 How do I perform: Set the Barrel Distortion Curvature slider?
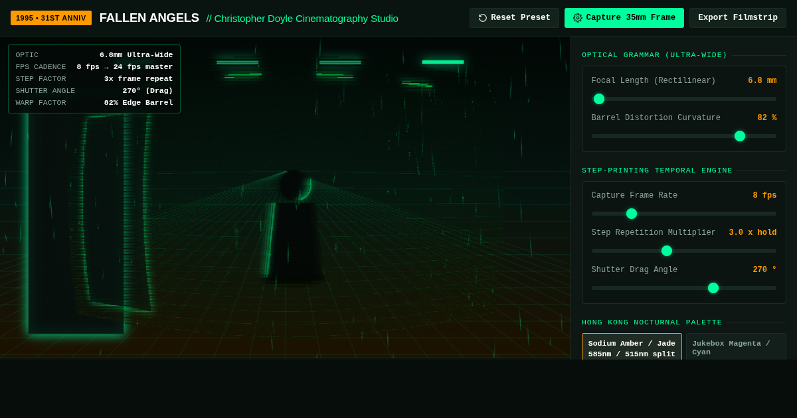684,136
